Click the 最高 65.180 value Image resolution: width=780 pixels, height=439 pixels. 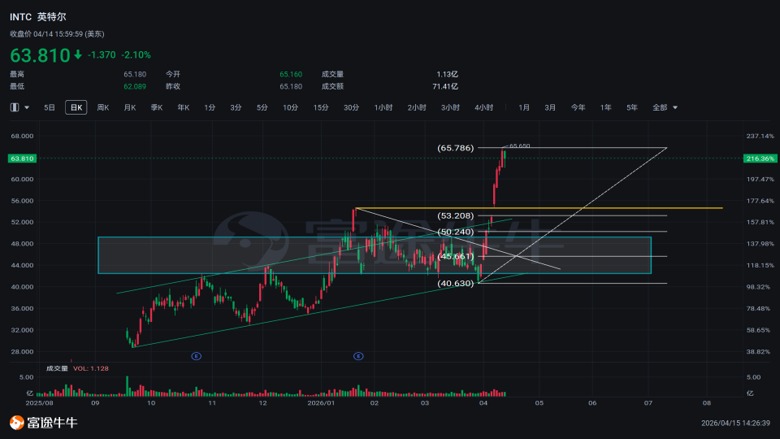[x=135, y=74]
